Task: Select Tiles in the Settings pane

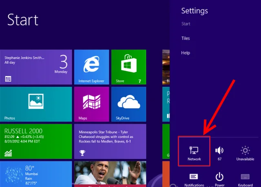Action: tap(186, 38)
